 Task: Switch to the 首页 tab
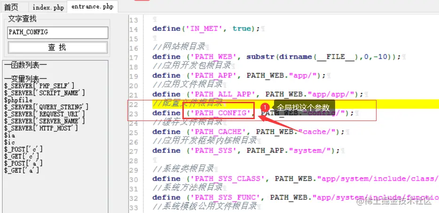[11, 7]
